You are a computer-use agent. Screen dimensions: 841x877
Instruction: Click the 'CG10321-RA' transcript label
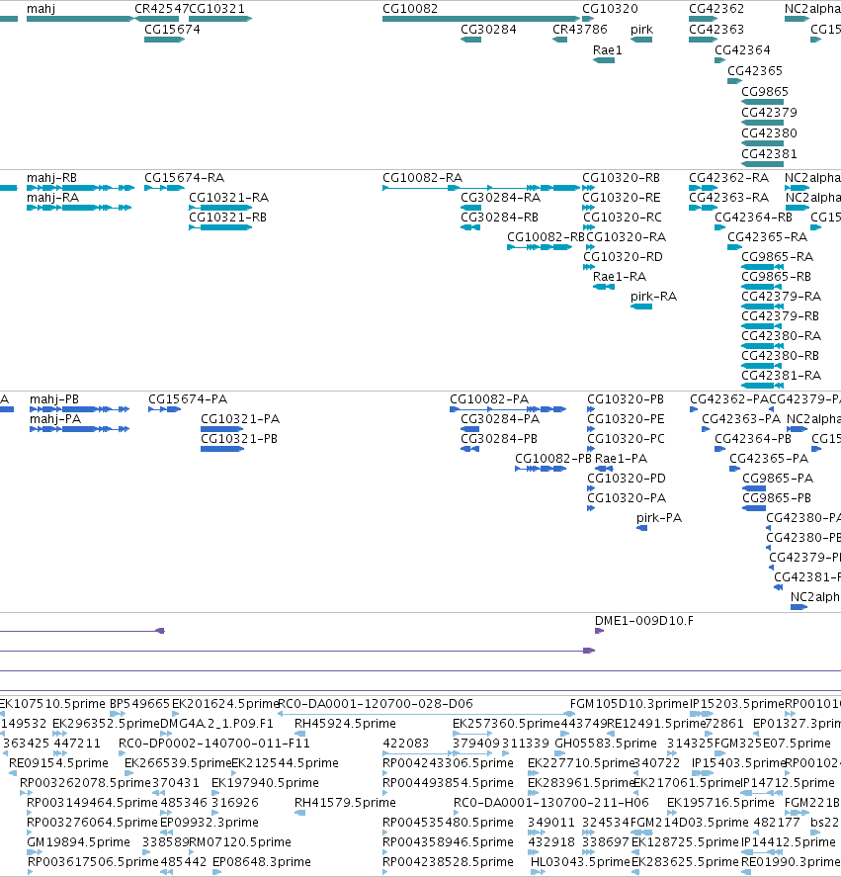(x=228, y=198)
